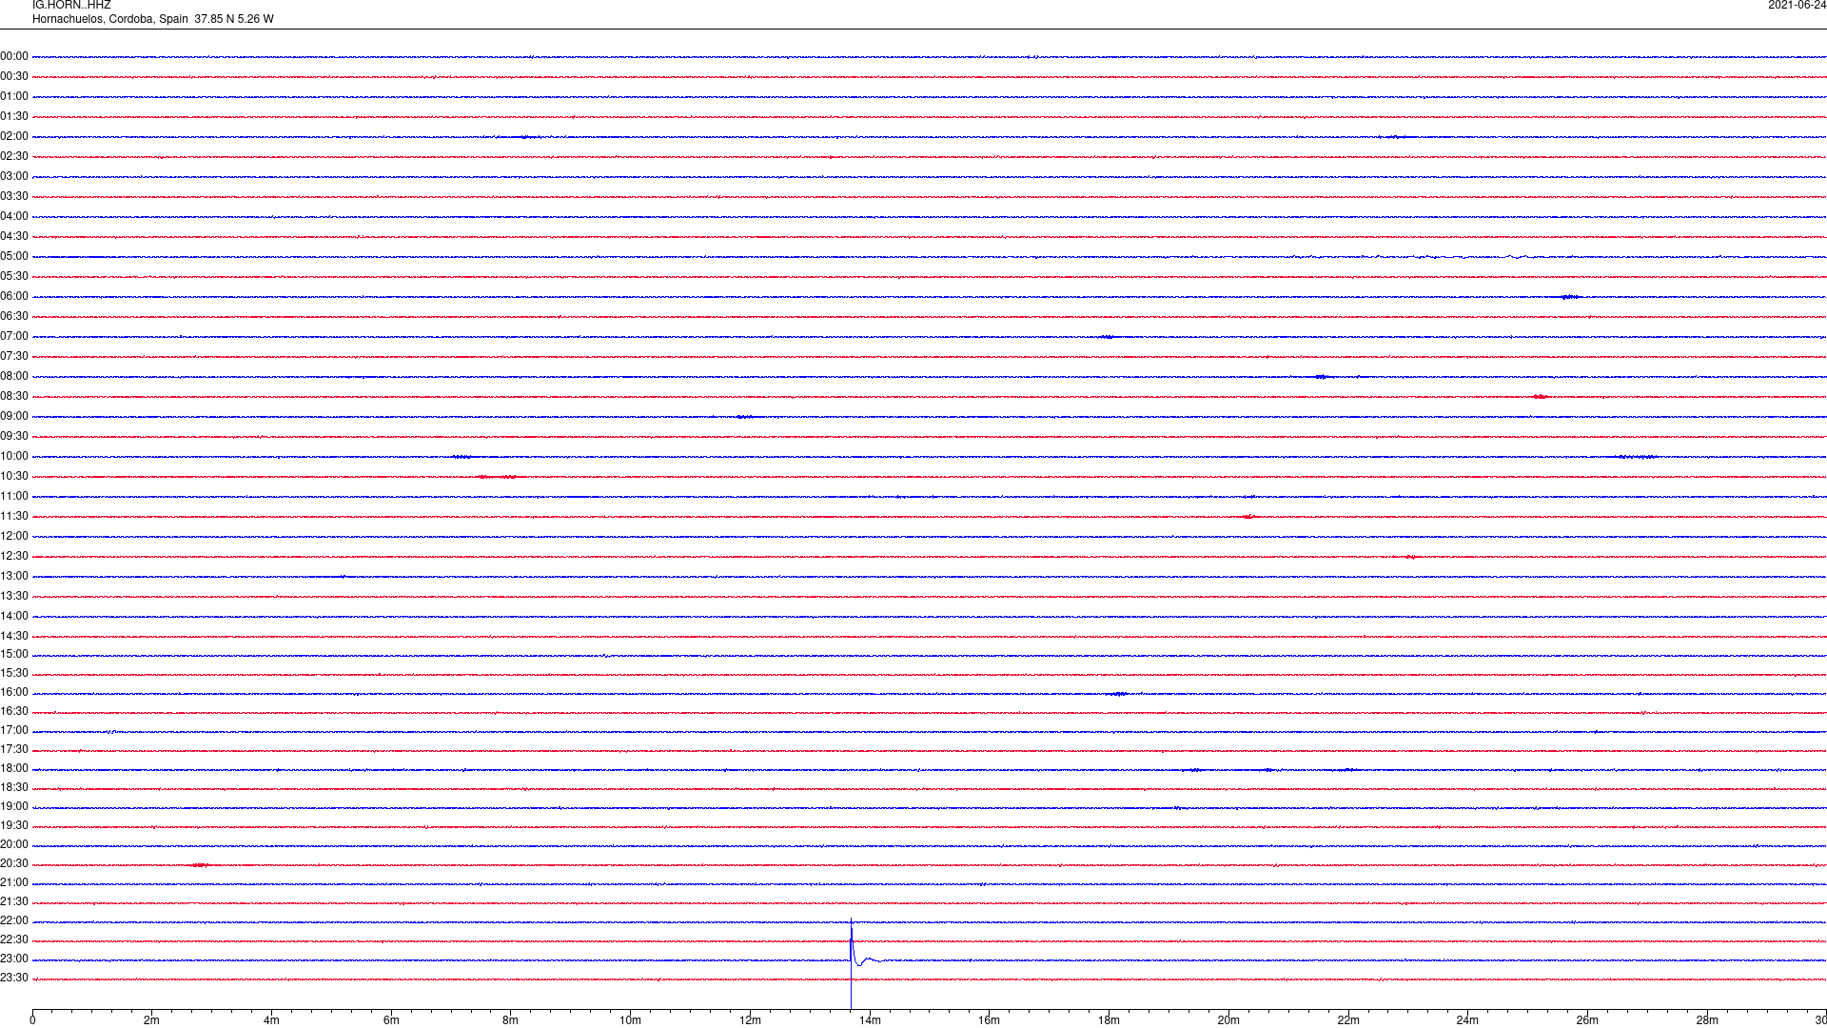
Task: Select the 05:30 row time label
Action: [14, 276]
